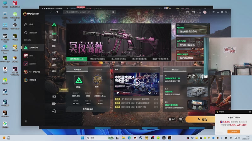This screenshot has width=252, height=141.
Task: Open activity 03 邀请注册领好礼 entry
Action: (x=186, y=105)
